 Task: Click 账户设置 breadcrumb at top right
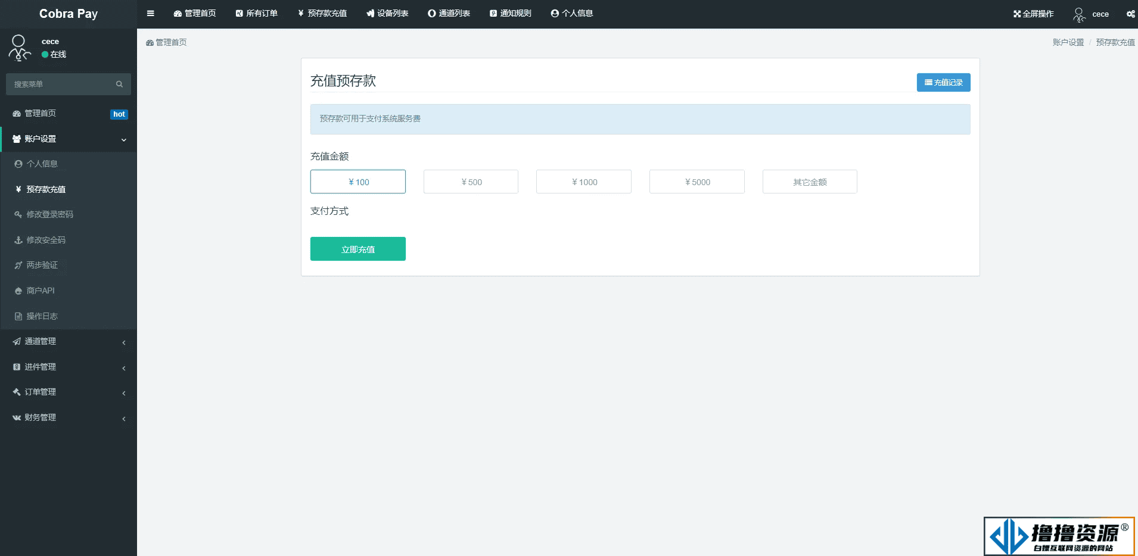[x=1068, y=43]
